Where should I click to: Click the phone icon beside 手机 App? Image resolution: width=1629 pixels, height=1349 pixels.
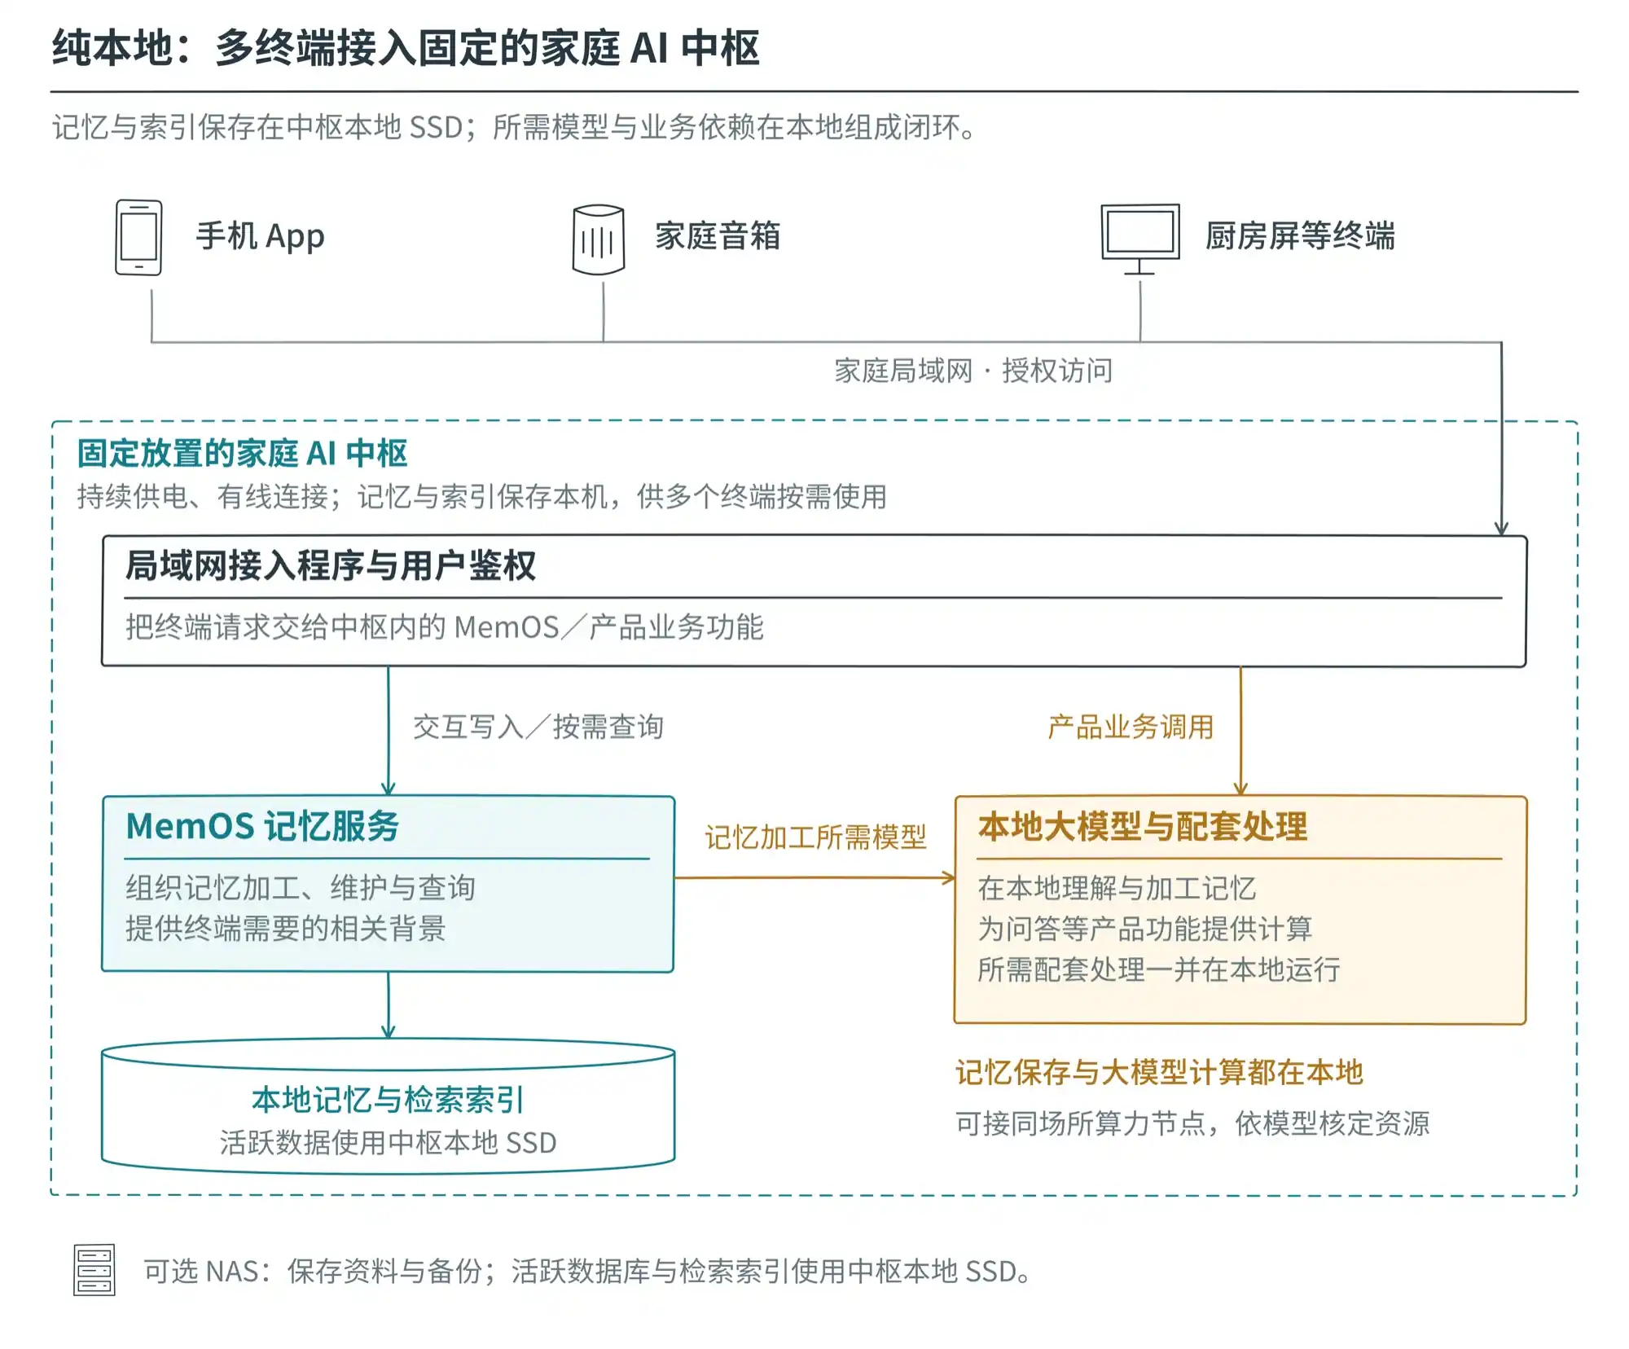138,237
